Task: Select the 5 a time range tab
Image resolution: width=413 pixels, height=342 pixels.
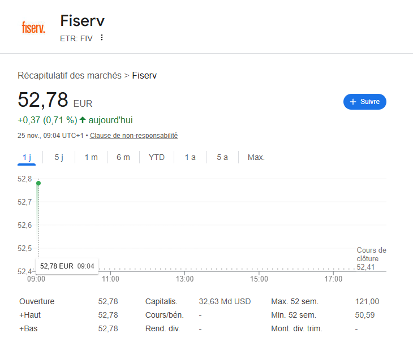Action: pos(222,157)
